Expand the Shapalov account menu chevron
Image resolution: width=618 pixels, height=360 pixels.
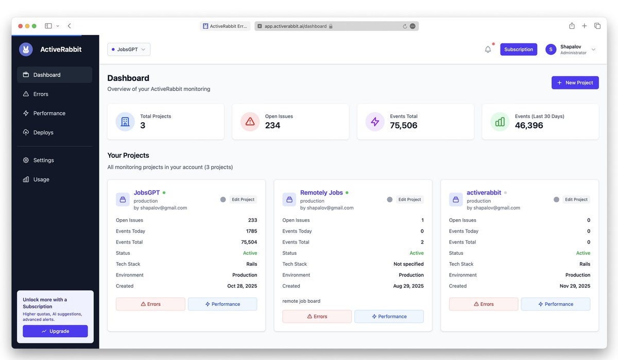pos(593,50)
